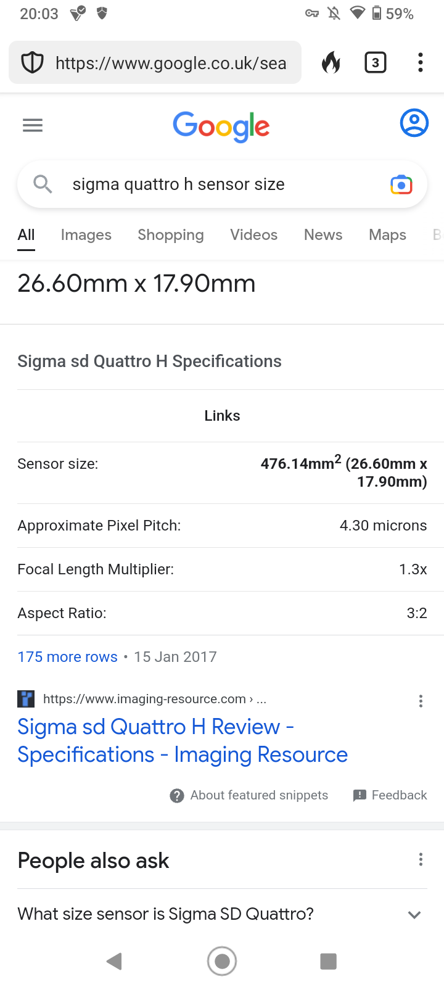Open Google hamburger menu
This screenshot has width=444, height=987.
33,126
